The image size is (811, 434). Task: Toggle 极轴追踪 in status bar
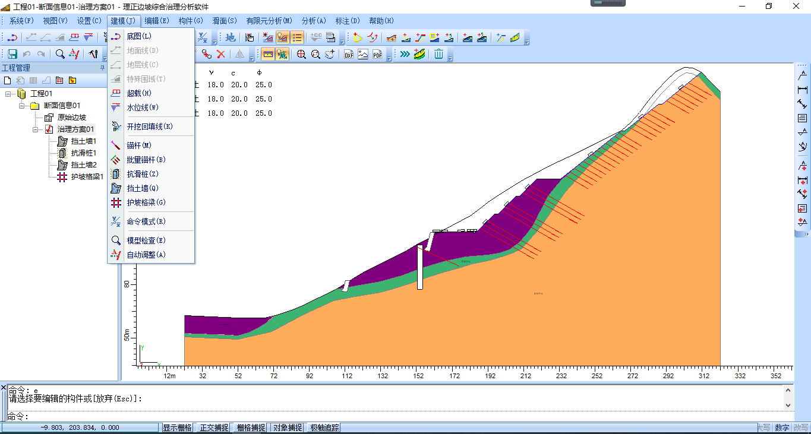click(x=324, y=427)
